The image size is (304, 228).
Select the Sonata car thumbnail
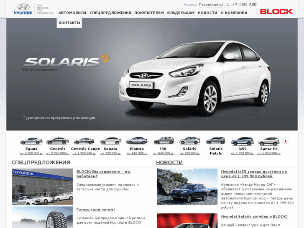(x=110, y=141)
